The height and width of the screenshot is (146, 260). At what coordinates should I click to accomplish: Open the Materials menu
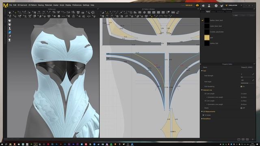click(x=48, y=5)
